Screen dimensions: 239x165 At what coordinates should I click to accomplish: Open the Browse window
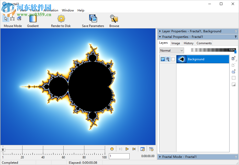(x=114, y=18)
